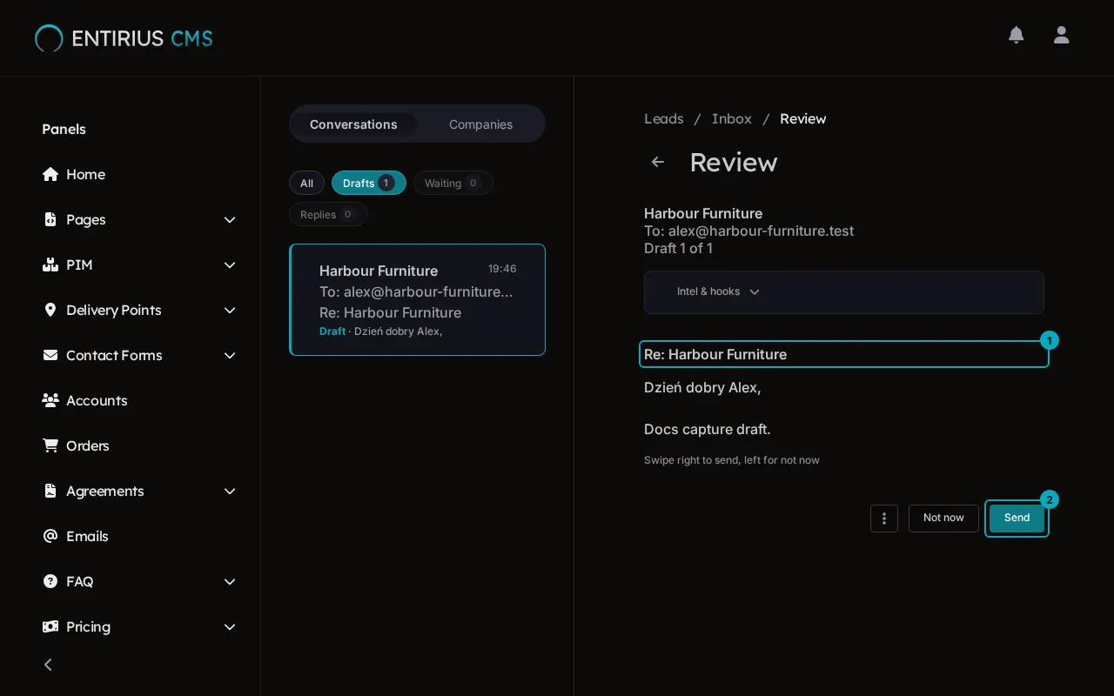Viewport: 1114px width, 696px height.
Task: Click the PIM boxes icon
Action: (50, 264)
